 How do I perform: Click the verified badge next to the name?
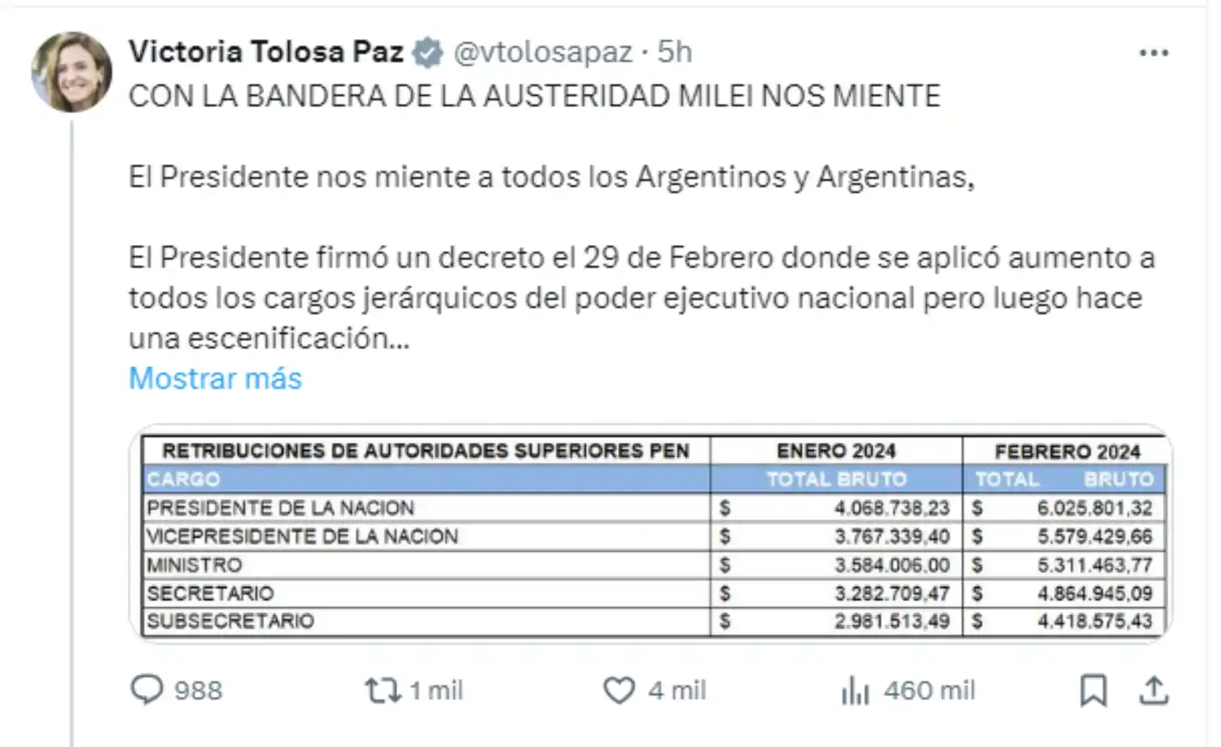click(425, 50)
